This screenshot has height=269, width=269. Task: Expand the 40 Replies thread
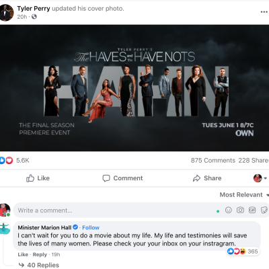tap(39, 265)
